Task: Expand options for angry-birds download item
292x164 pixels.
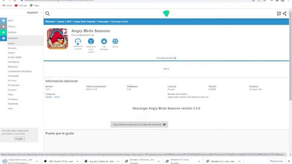Action: 37,161
